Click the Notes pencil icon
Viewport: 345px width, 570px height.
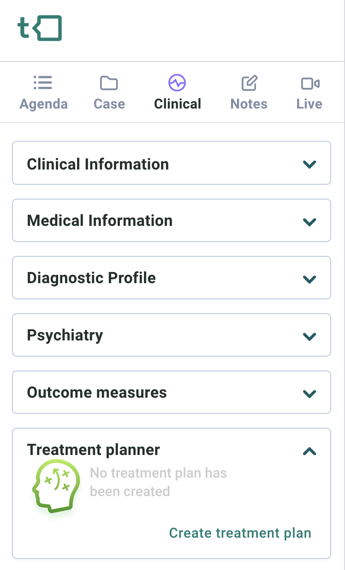[249, 83]
